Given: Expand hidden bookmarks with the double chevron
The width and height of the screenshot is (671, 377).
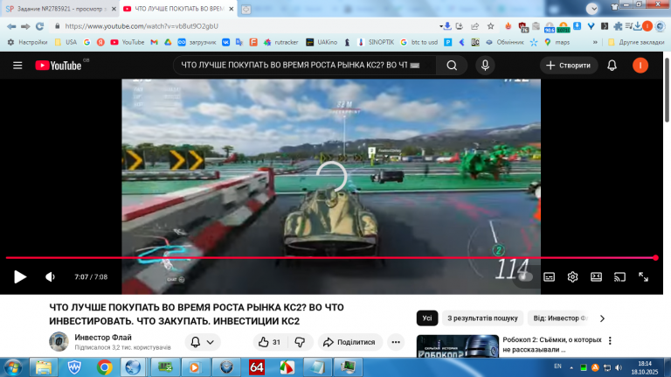Looking at the screenshot, I should pos(595,42).
